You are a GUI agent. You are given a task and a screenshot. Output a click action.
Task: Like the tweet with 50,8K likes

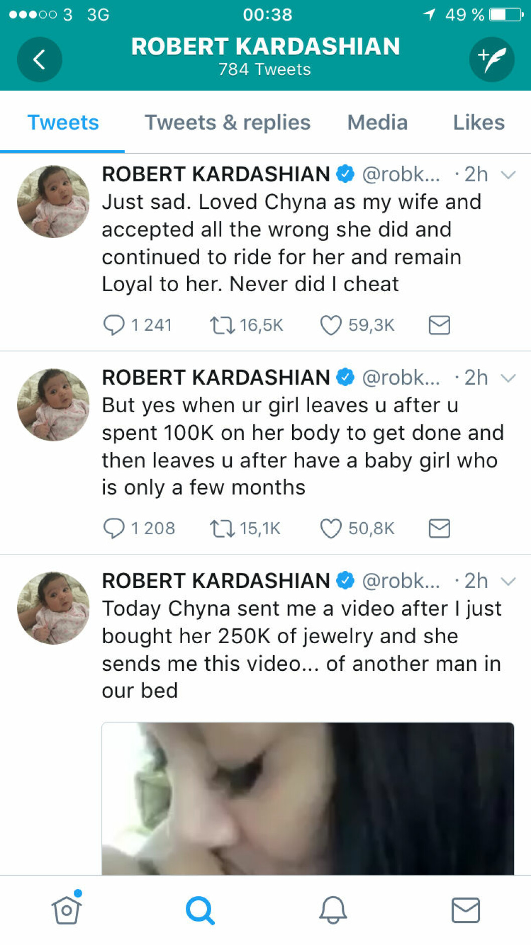(331, 528)
